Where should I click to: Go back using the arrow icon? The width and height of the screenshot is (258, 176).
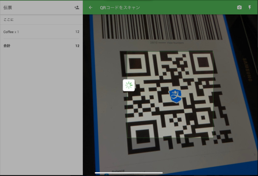[x=91, y=7]
